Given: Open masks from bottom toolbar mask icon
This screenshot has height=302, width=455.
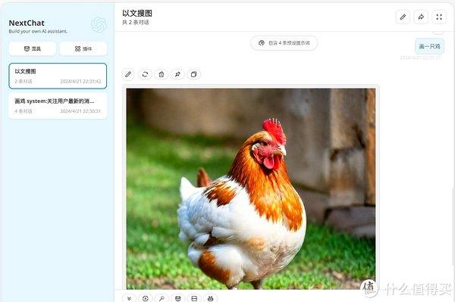Looking at the screenshot, I should pos(178,298).
